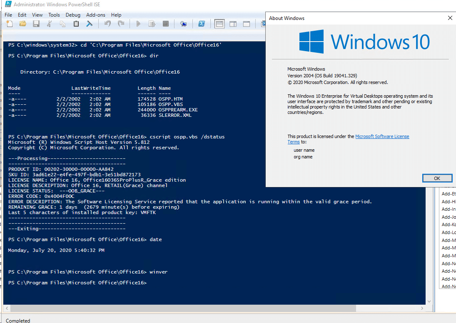The height and width of the screenshot is (323, 456).
Task: Clear the console pane with the squeegee icon
Action: click(x=89, y=24)
